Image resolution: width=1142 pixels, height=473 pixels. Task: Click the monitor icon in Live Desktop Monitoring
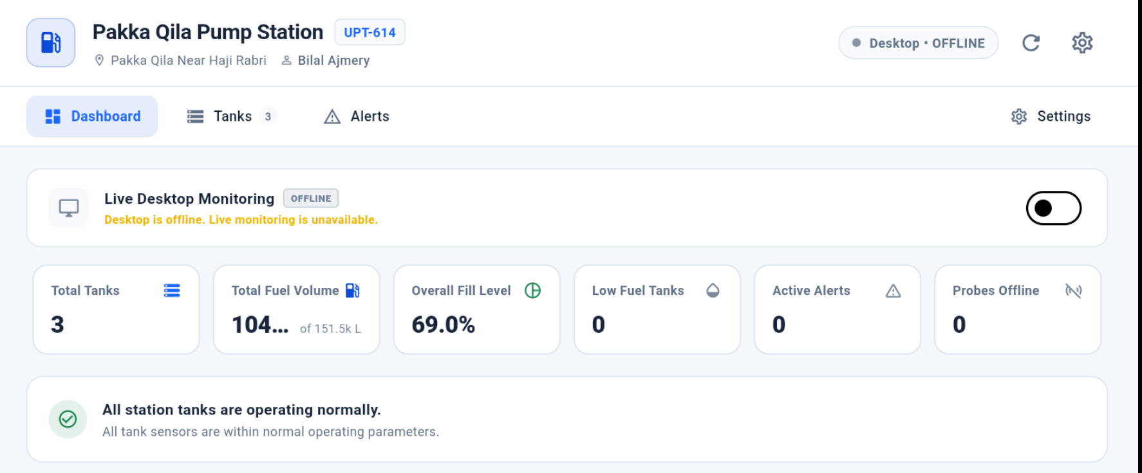tap(69, 208)
